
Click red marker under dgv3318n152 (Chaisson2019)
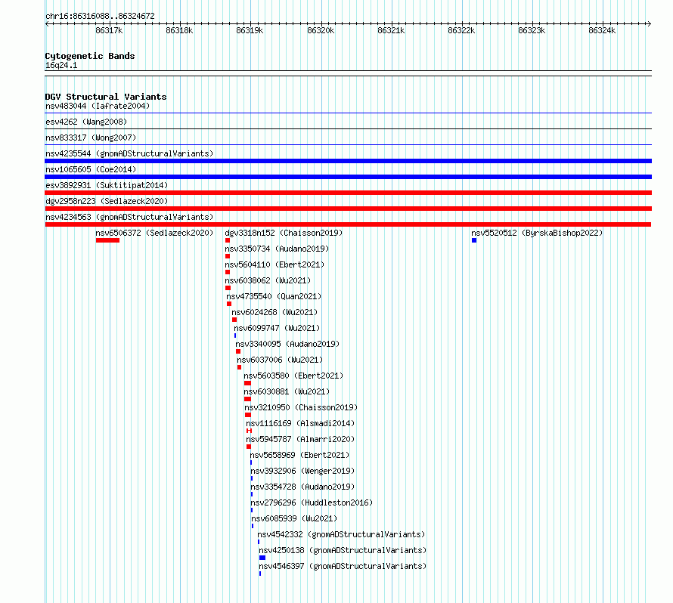click(228, 240)
